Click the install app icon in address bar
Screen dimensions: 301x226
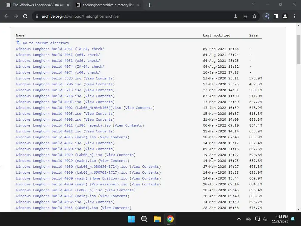click(x=236, y=16)
